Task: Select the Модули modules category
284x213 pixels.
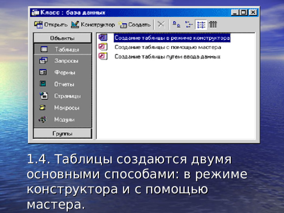Action: tap(63, 119)
